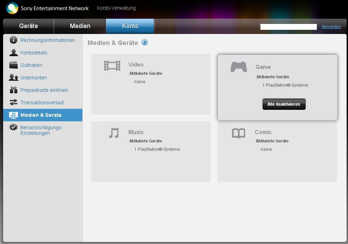Select the Comic card heading

point(263,132)
